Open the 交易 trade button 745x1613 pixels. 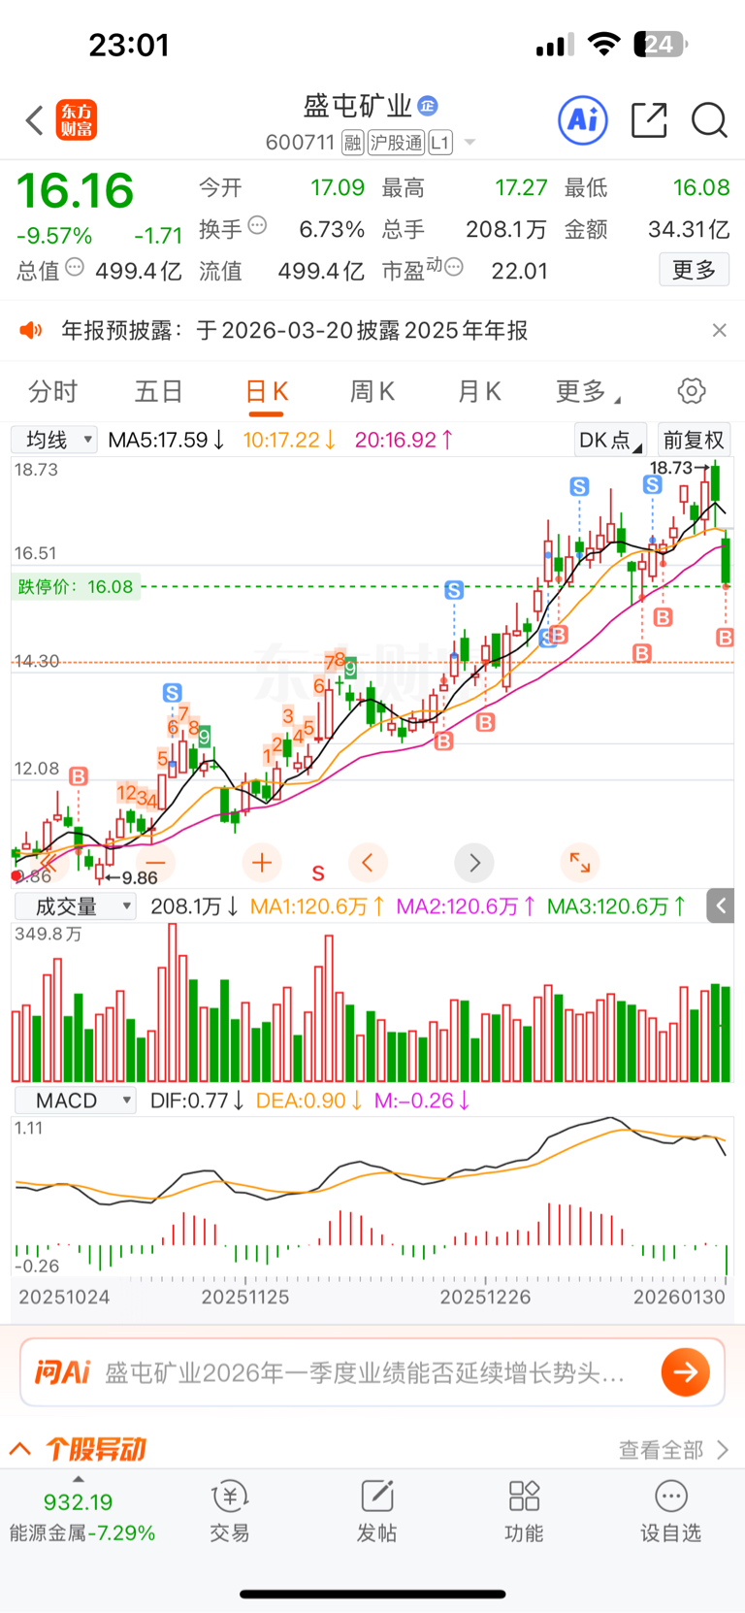coord(230,1512)
